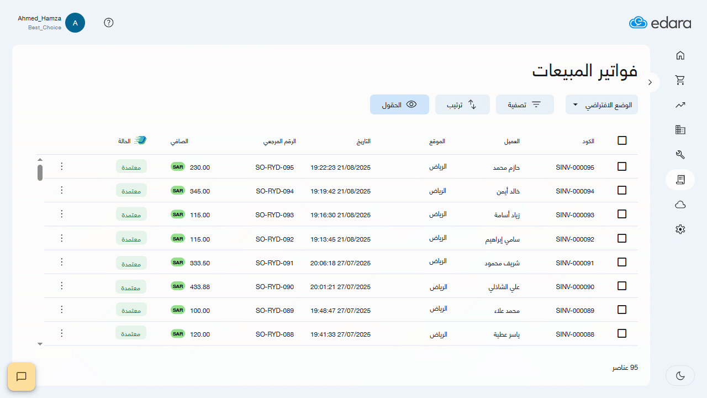
Task: Sort by التاريخ column header
Action: pyautogui.click(x=363, y=141)
